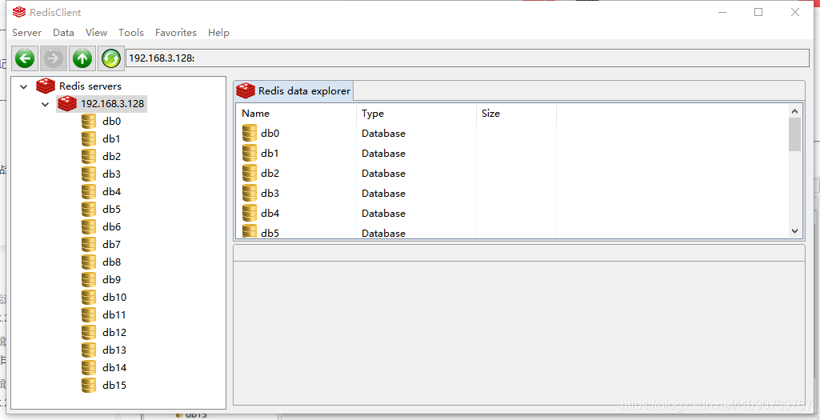Image resolution: width=820 pixels, height=420 pixels.
Task: Collapse the 192.168.3.128 server node
Action: click(x=46, y=104)
